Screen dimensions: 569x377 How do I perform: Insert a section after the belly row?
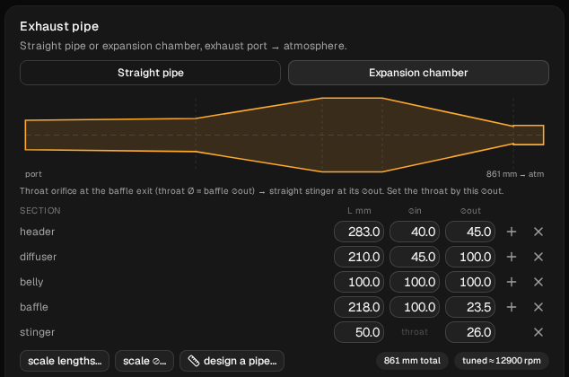[x=512, y=282]
